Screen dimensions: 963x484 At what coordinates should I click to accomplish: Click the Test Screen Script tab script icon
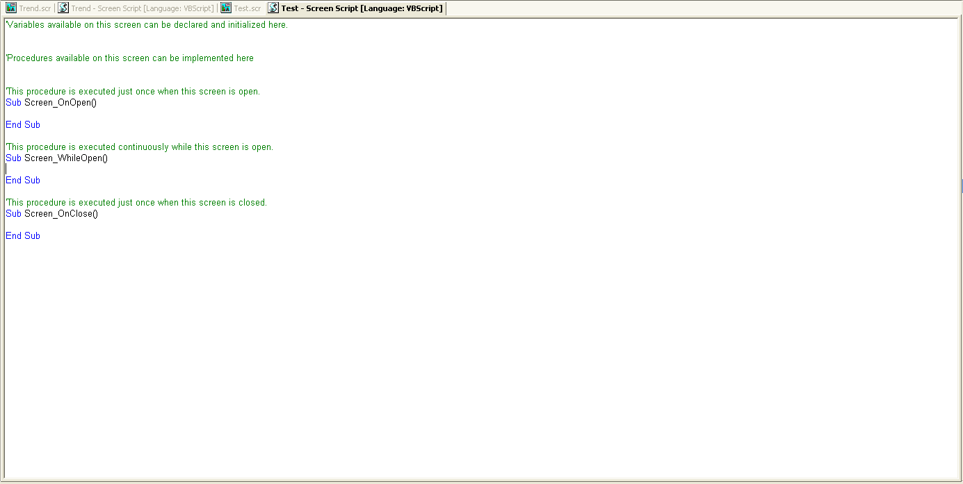(x=274, y=8)
